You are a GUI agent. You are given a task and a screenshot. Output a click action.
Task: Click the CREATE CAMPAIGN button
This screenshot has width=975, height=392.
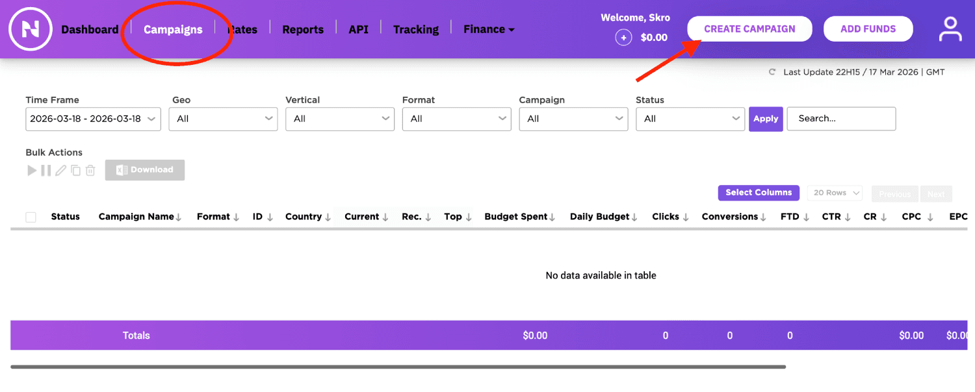coord(749,29)
